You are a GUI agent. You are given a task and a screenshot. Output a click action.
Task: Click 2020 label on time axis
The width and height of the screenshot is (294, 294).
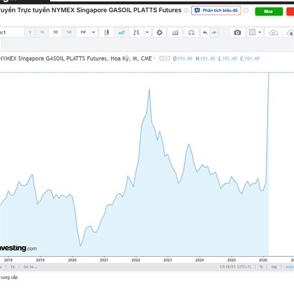[x=72, y=260]
